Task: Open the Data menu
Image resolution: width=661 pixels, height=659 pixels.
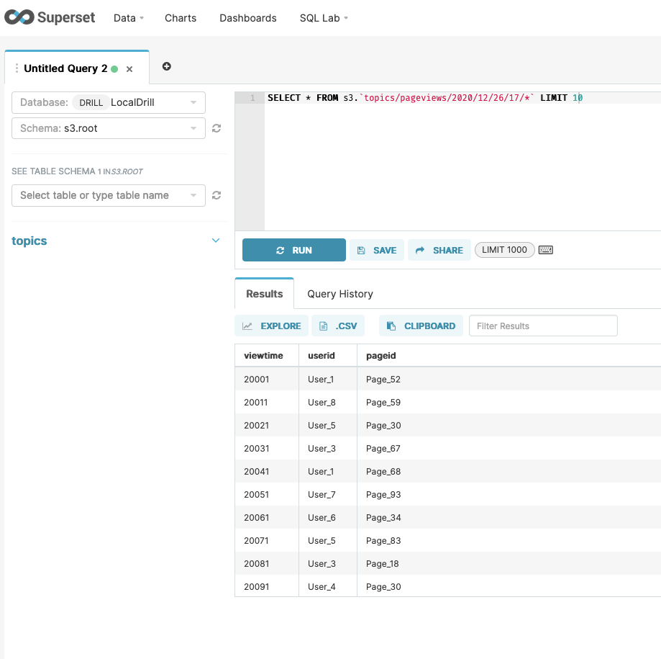Action: tap(129, 18)
